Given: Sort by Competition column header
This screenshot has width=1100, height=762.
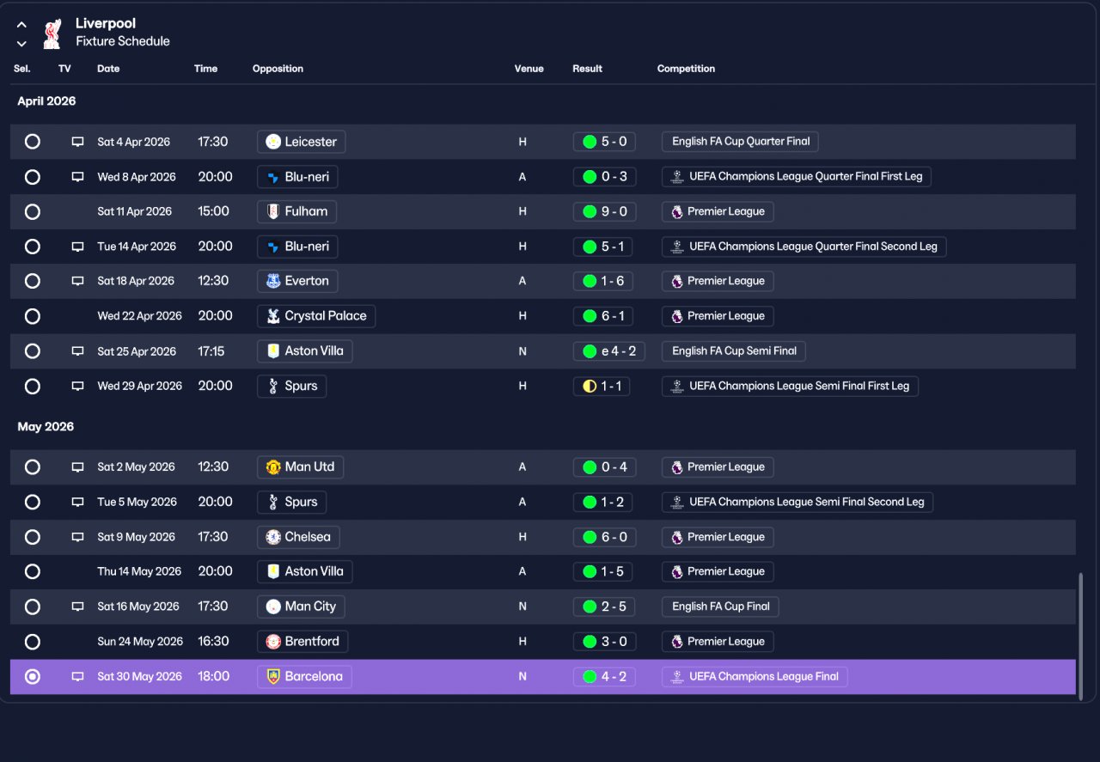Looking at the screenshot, I should click(x=686, y=69).
